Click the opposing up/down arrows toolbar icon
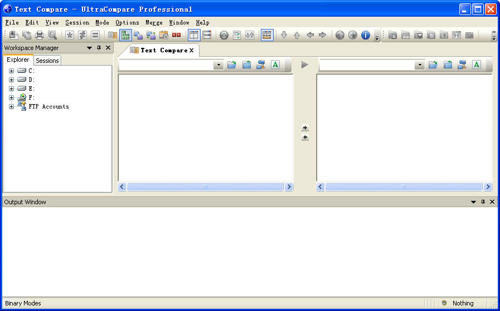The height and width of the screenshot is (311, 500). pyautogui.click(x=250, y=35)
